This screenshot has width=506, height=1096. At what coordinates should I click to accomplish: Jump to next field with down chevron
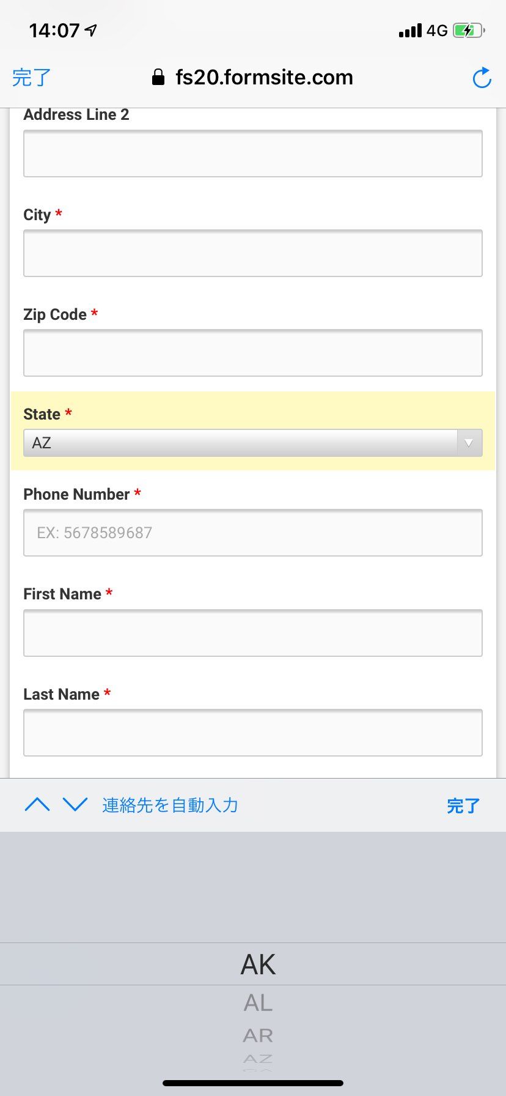tap(75, 804)
